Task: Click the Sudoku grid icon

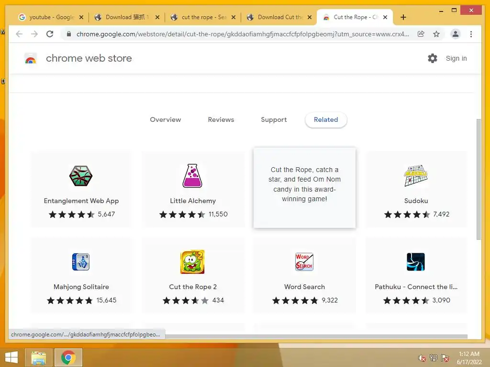Action: point(416,176)
